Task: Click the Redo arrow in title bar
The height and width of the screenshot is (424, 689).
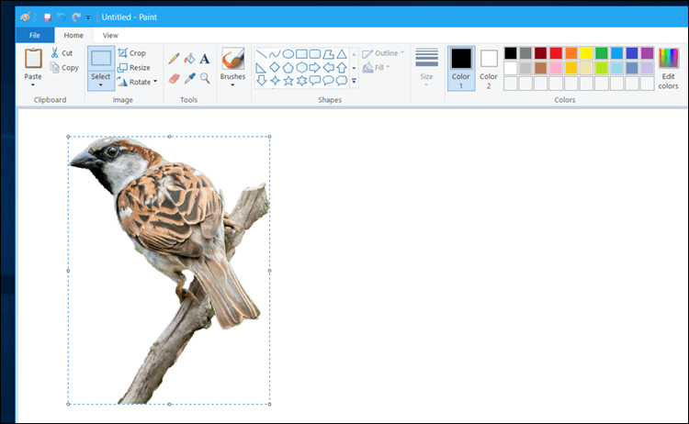Action: (76, 17)
